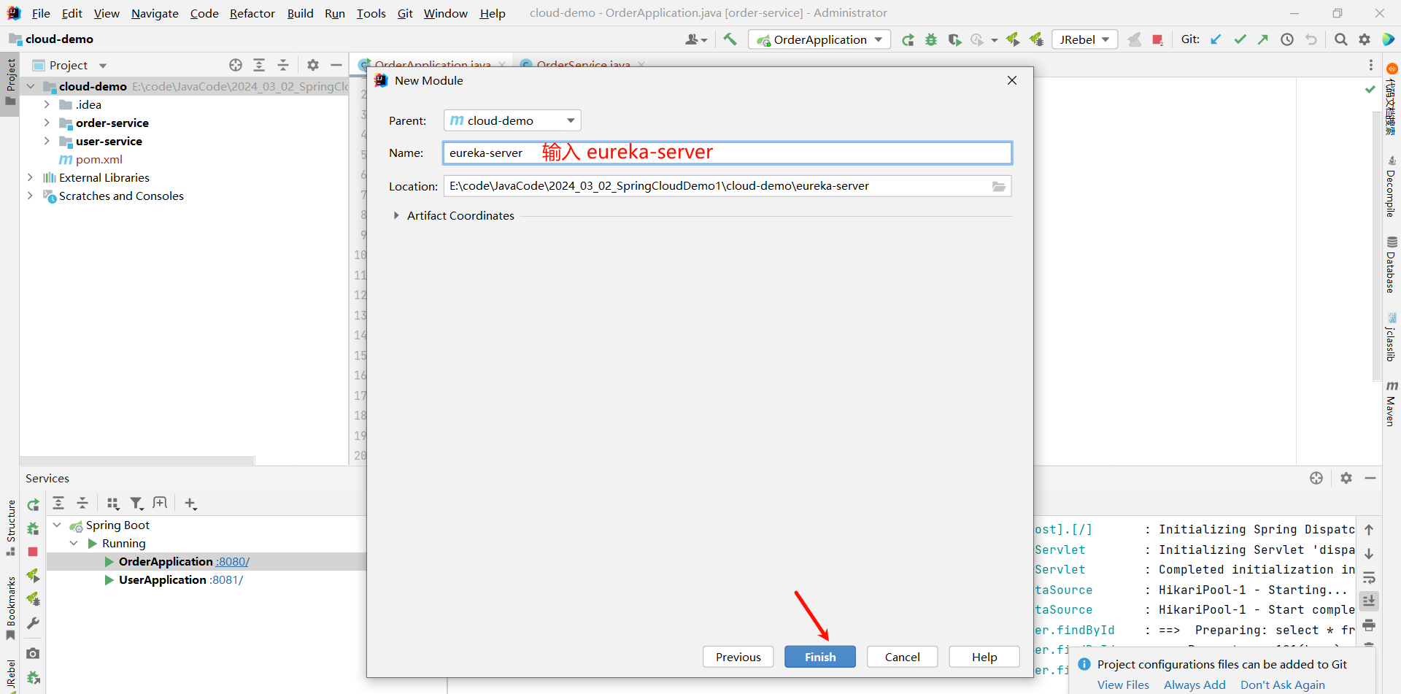The width and height of the screenshot is (1401, 694).
Task: Click the Don't Ask Again link
Action: 1283,685
